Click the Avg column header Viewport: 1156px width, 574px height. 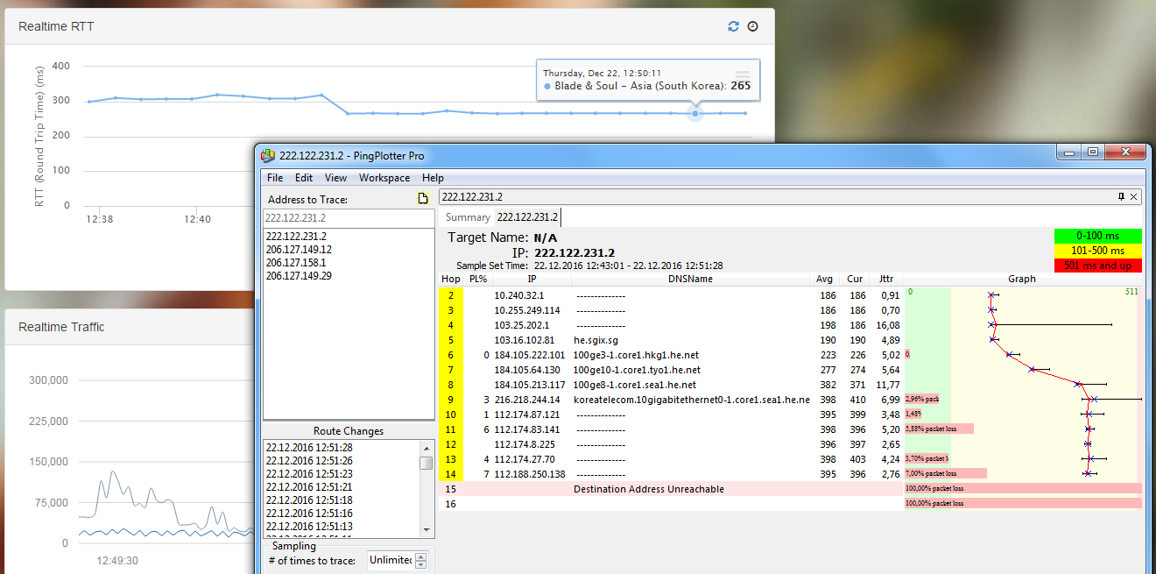pos(824,279)
